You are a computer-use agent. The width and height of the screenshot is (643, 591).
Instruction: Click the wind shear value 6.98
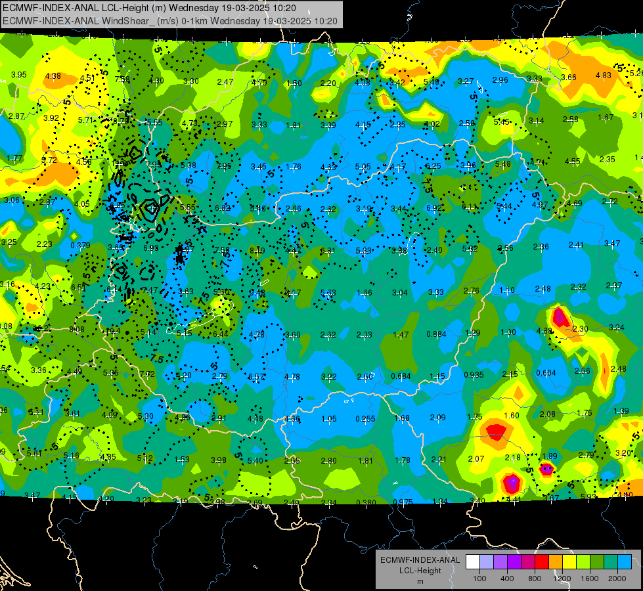pyautogui.click(x=151, y=248)
